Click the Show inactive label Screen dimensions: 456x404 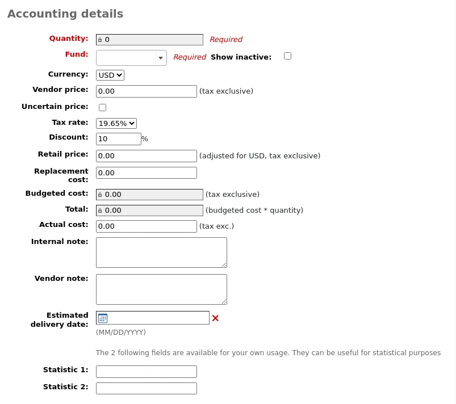(241, 57)
